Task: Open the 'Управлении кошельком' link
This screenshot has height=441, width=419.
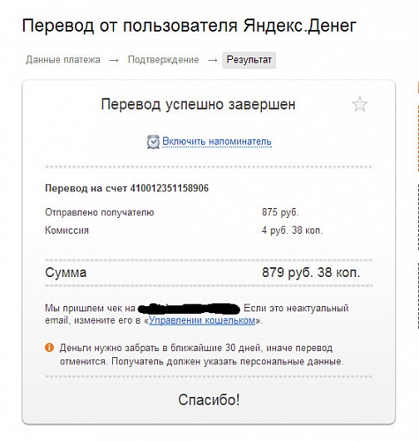Action: (202, 320)
